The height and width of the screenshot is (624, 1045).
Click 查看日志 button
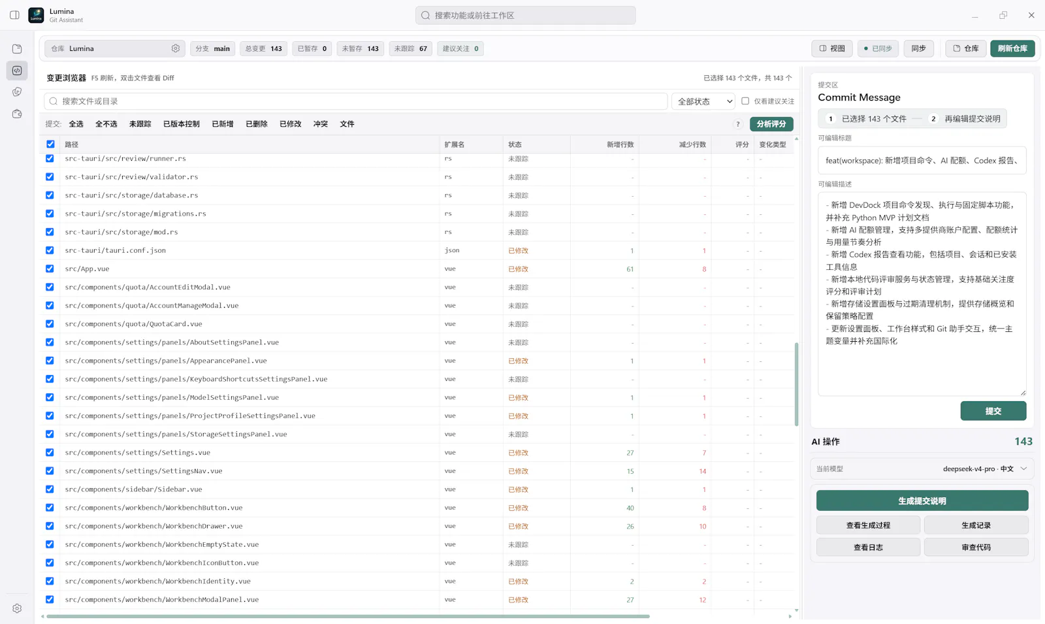pos(868,548)
